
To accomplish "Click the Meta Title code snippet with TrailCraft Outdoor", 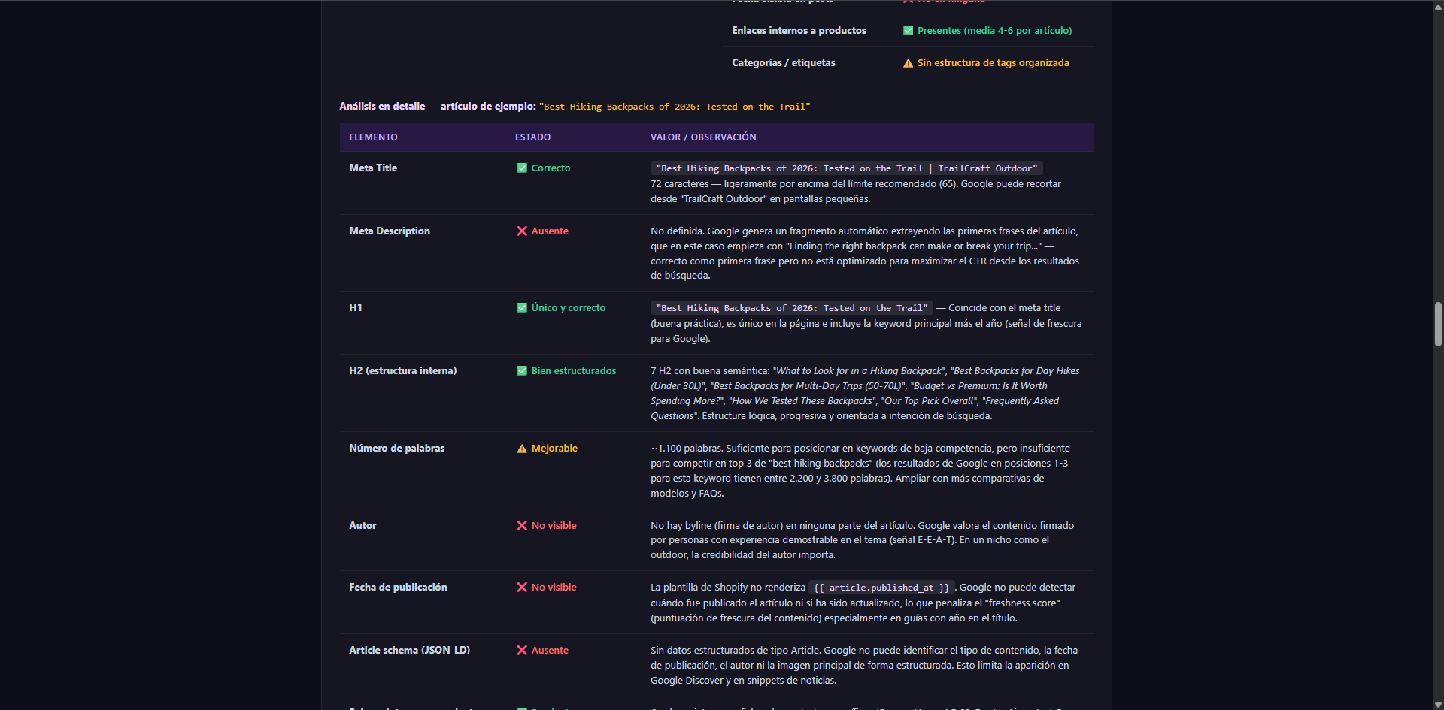I will coord(847,168).
